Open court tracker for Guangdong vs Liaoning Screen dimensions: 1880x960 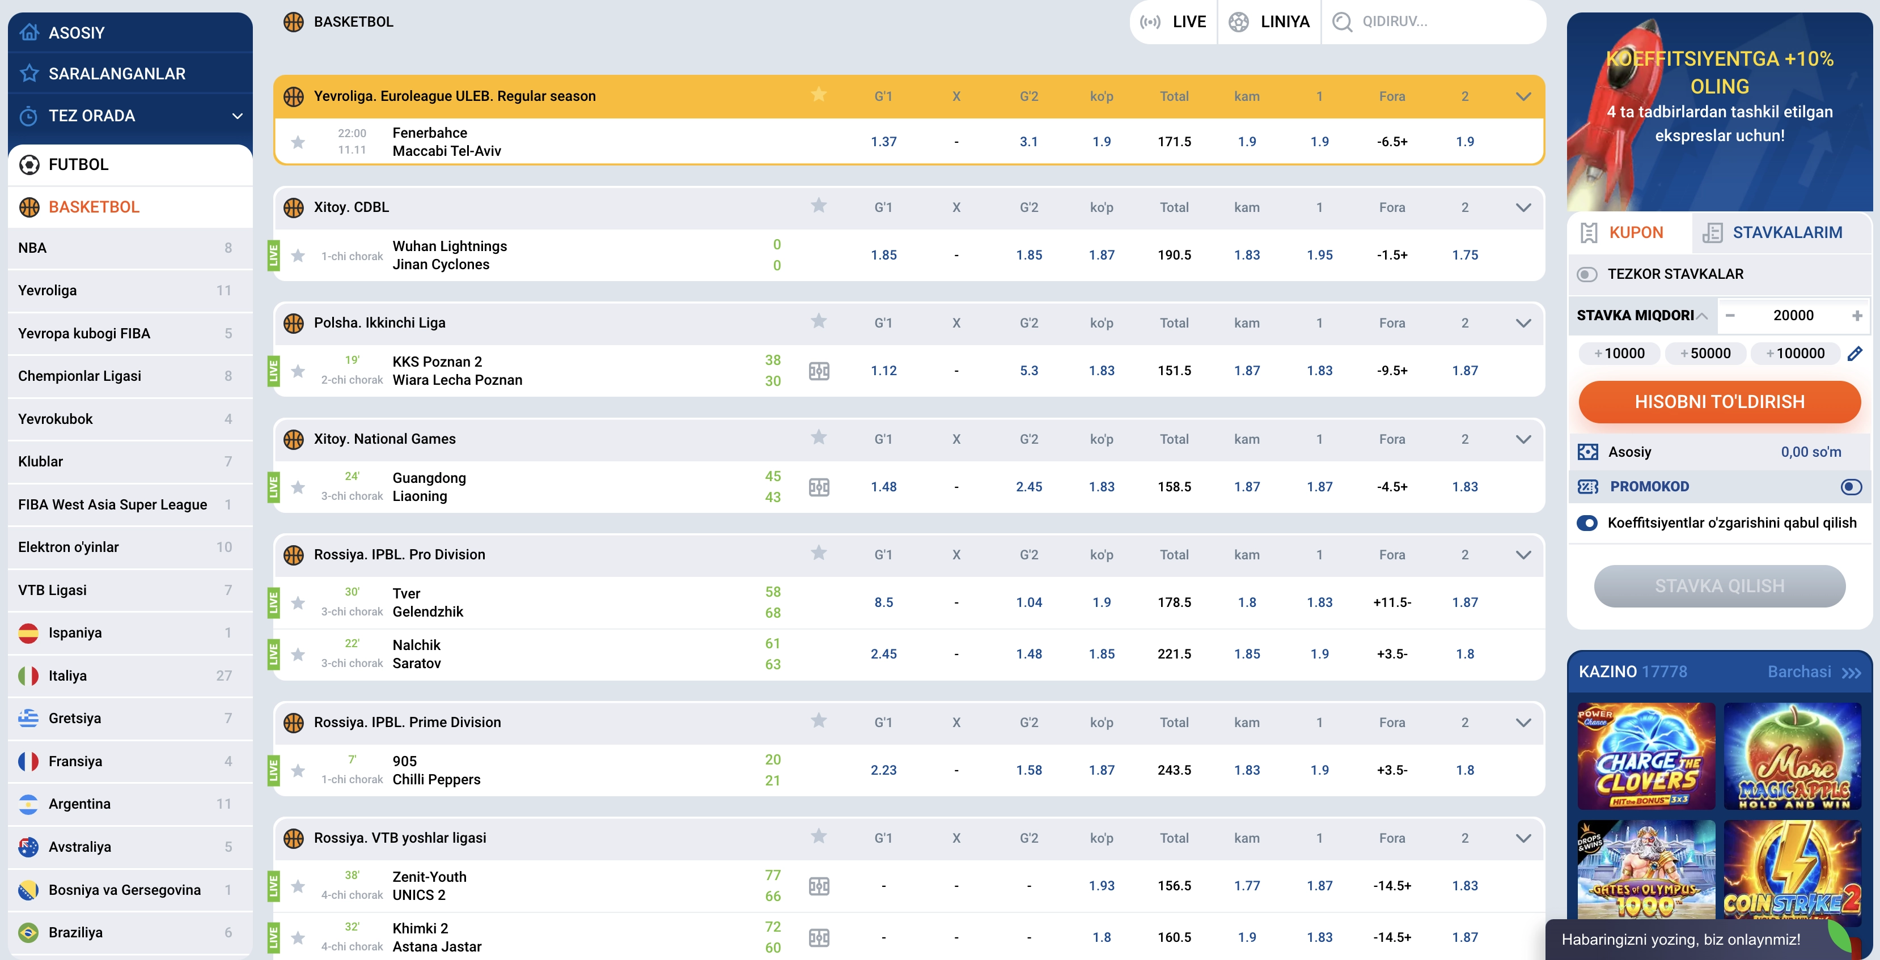819,487
